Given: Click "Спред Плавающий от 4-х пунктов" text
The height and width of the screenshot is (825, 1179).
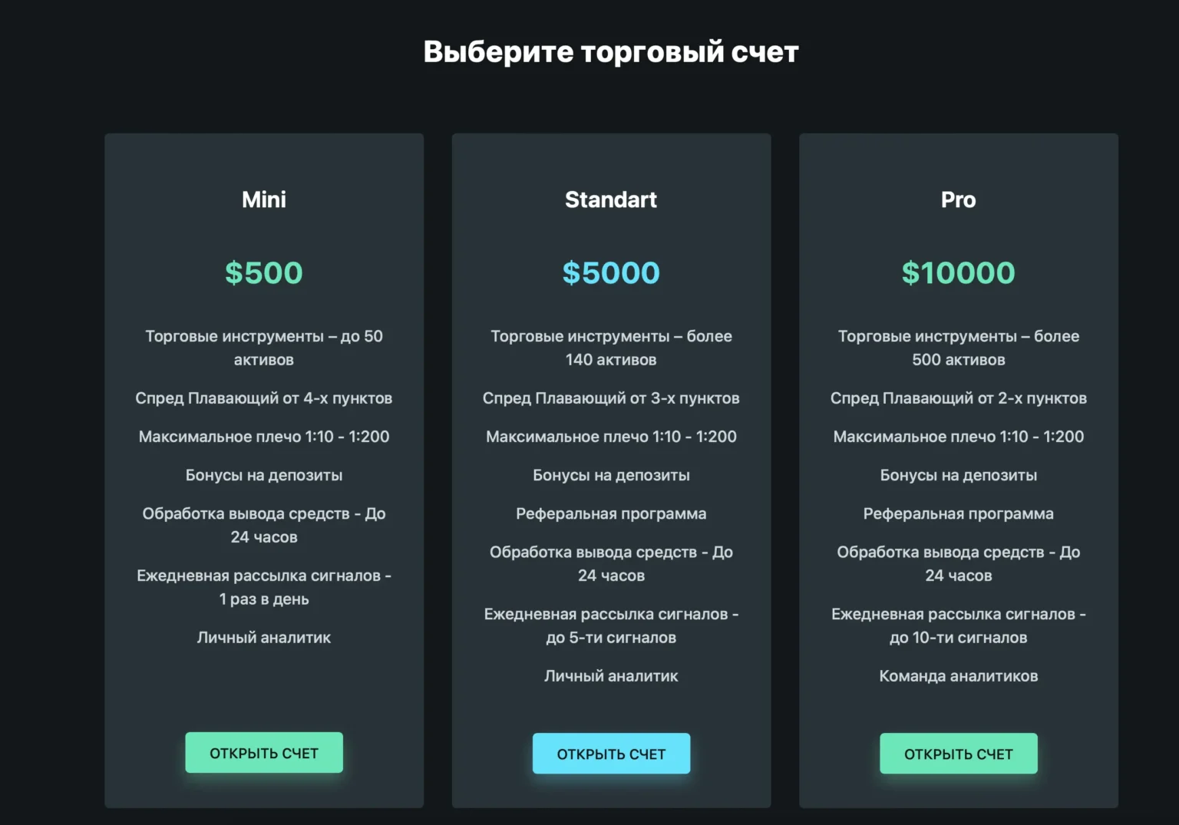Looking at the screenshot, I should coord(264,398).
